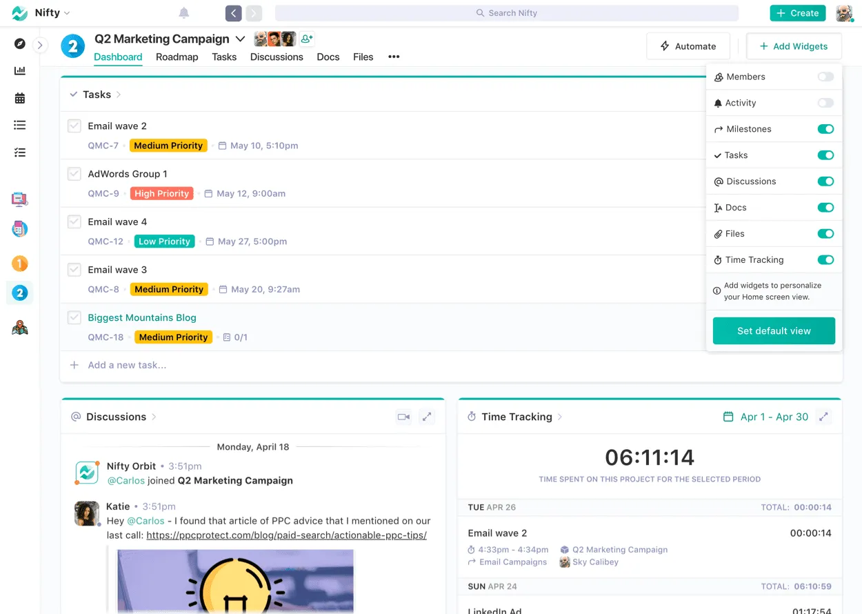The height and width of the screenshot is (614, 862).
Task: Expand the Discussions widget to fullscreen
Action: (427, 417)
